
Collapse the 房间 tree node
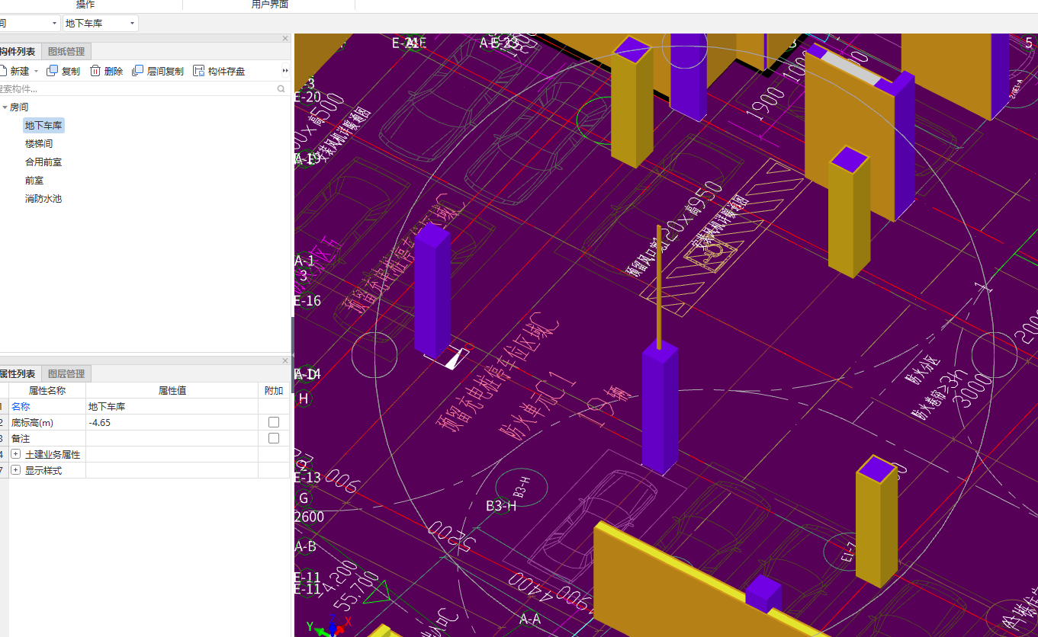coord(5,107)
